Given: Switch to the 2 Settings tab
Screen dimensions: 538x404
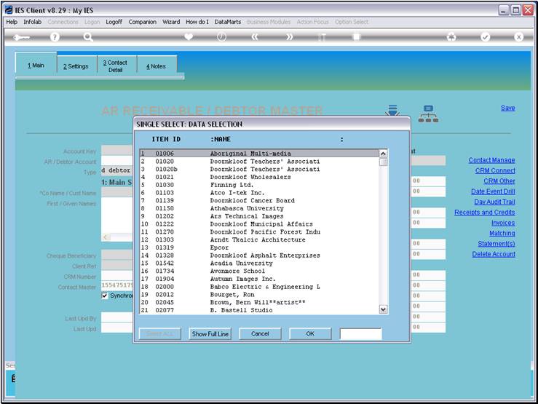Looking at the screenshot, I should (76, 66).
